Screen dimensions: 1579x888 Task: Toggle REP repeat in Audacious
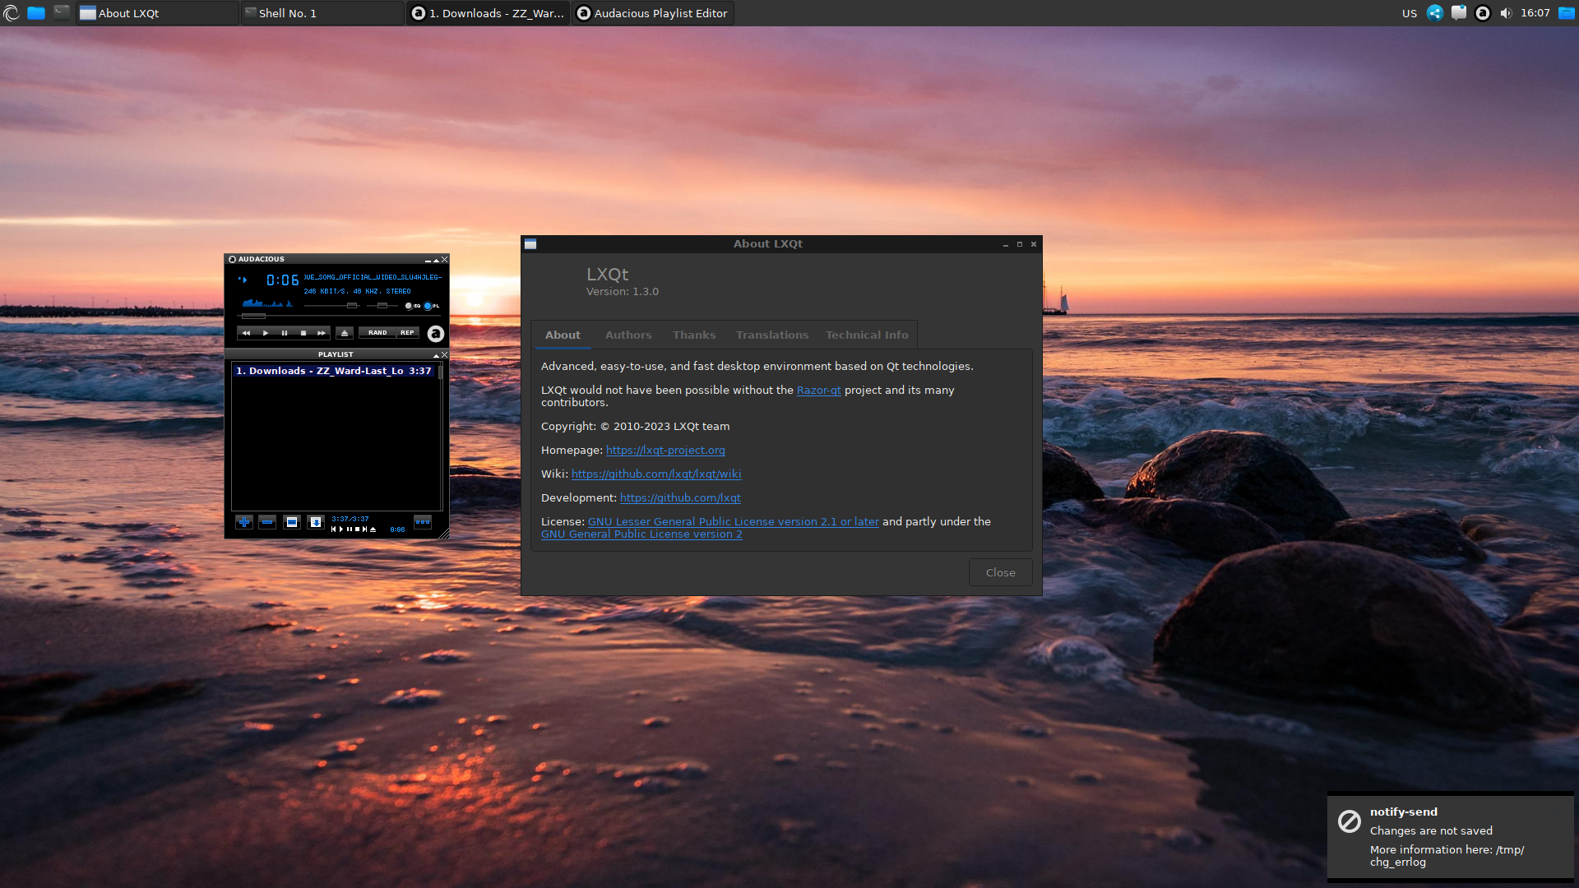[x=408, y=333]
